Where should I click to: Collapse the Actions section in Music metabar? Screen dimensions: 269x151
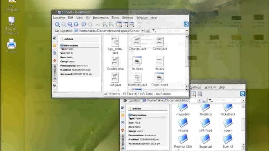click(148, 109)
